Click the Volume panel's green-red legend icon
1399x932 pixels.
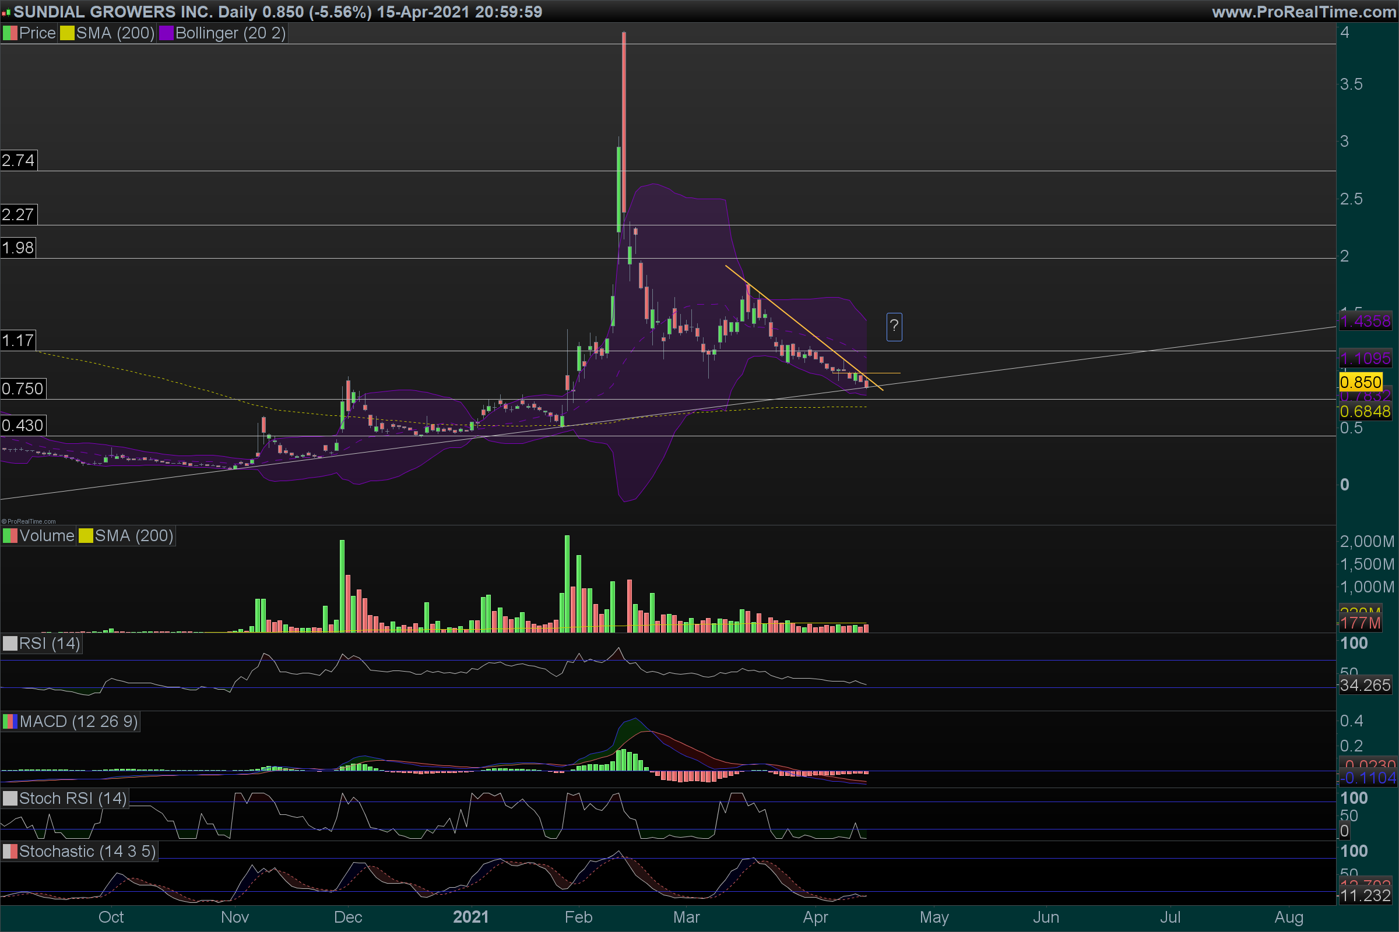9,536
